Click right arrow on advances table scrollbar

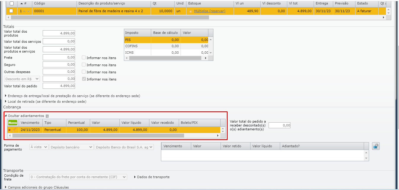(218, 135)
